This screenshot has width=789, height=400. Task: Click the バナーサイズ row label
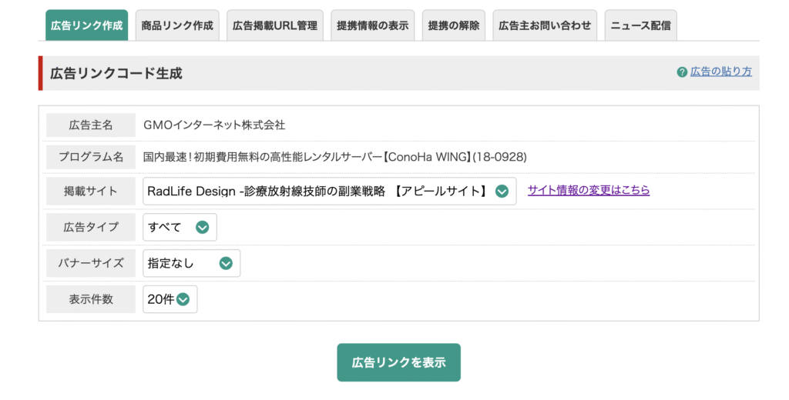click(x=91, y=263)
